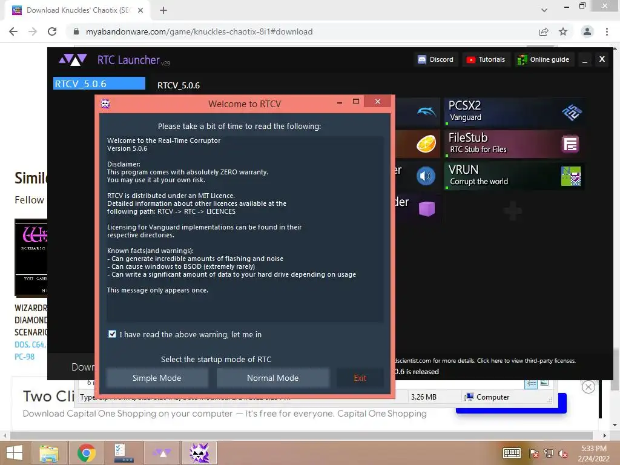
Task: Click the orange citrus emulator icon
Action: pyautogui.click(x=426, y=143)
